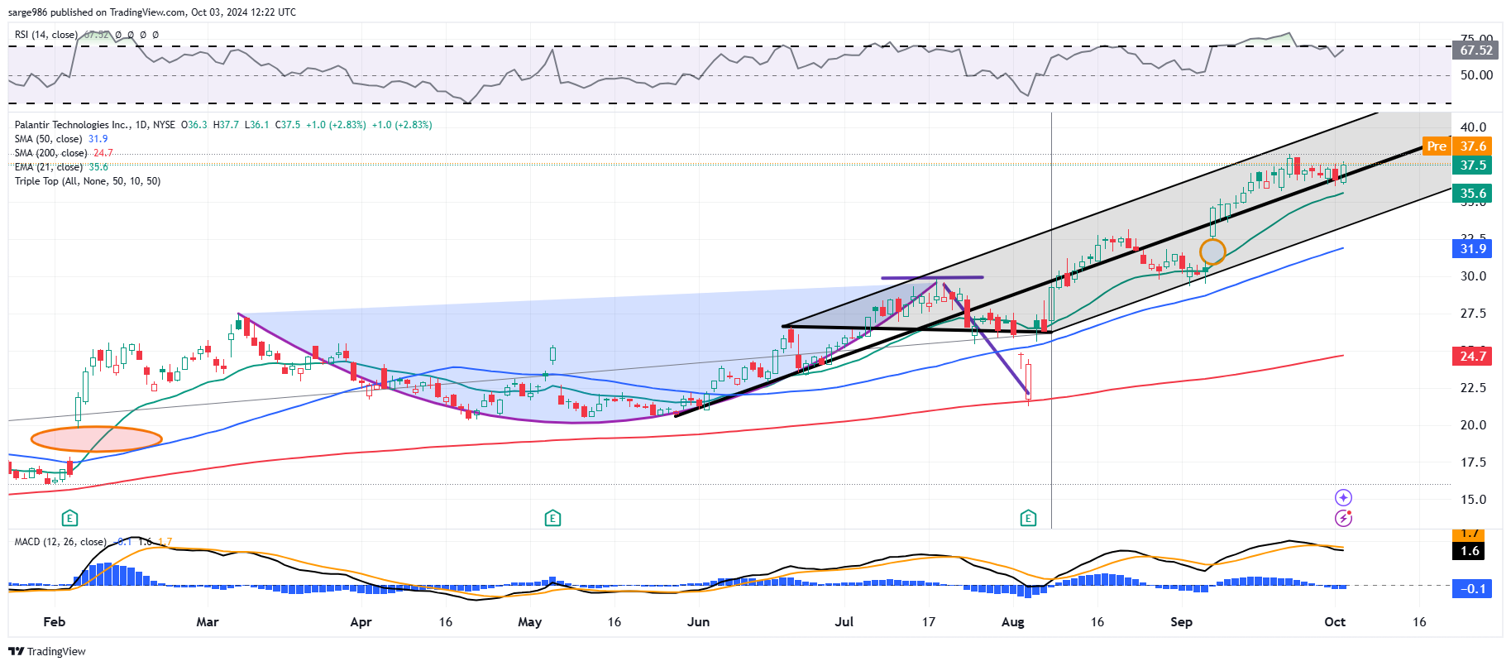
Task: Click the EMA (21, close) legend label
Action: 49,167
